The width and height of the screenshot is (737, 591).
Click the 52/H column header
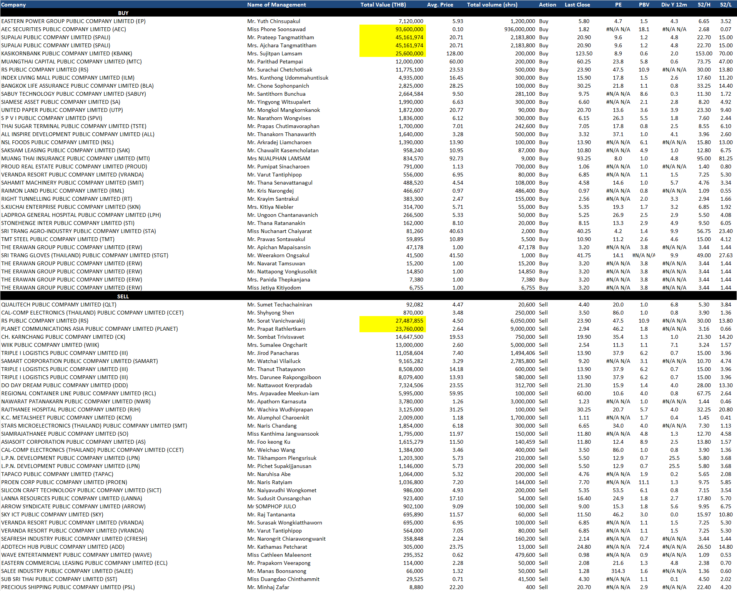click(704, 5)
